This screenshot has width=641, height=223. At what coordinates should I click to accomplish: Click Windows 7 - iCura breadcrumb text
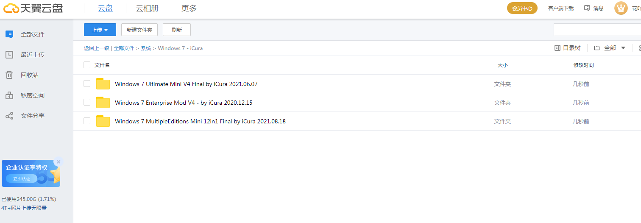click(180, 48)
